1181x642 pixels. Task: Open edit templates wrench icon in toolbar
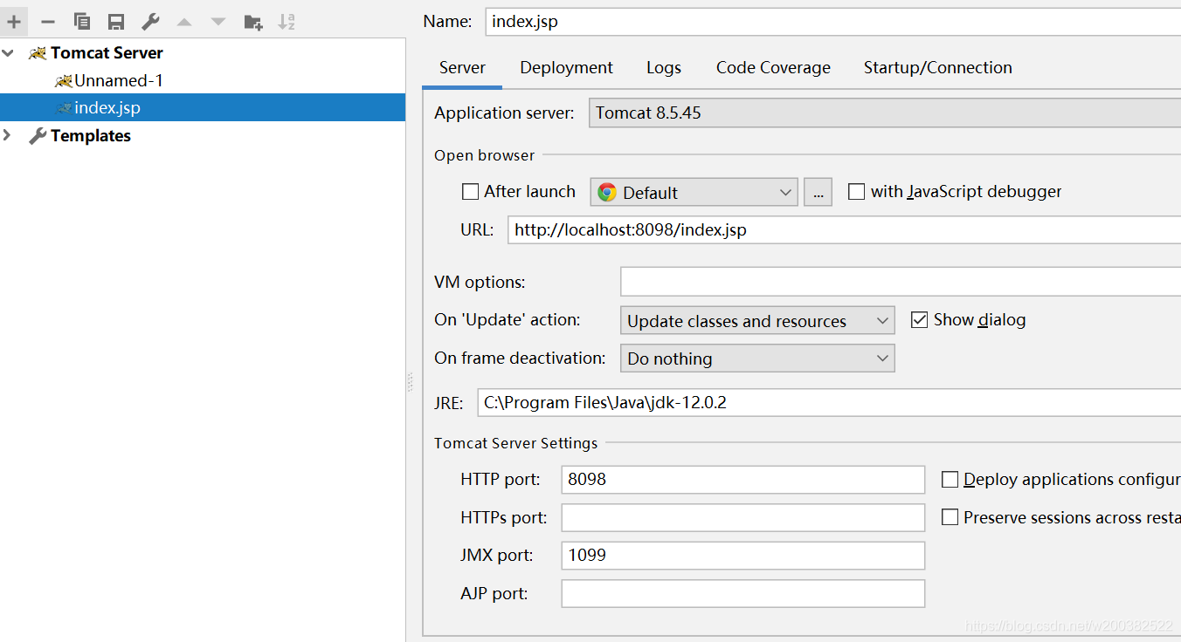point(150,21)
